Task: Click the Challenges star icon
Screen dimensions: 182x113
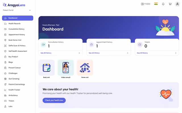Action: pyautogui.click(x=5, y=73)
